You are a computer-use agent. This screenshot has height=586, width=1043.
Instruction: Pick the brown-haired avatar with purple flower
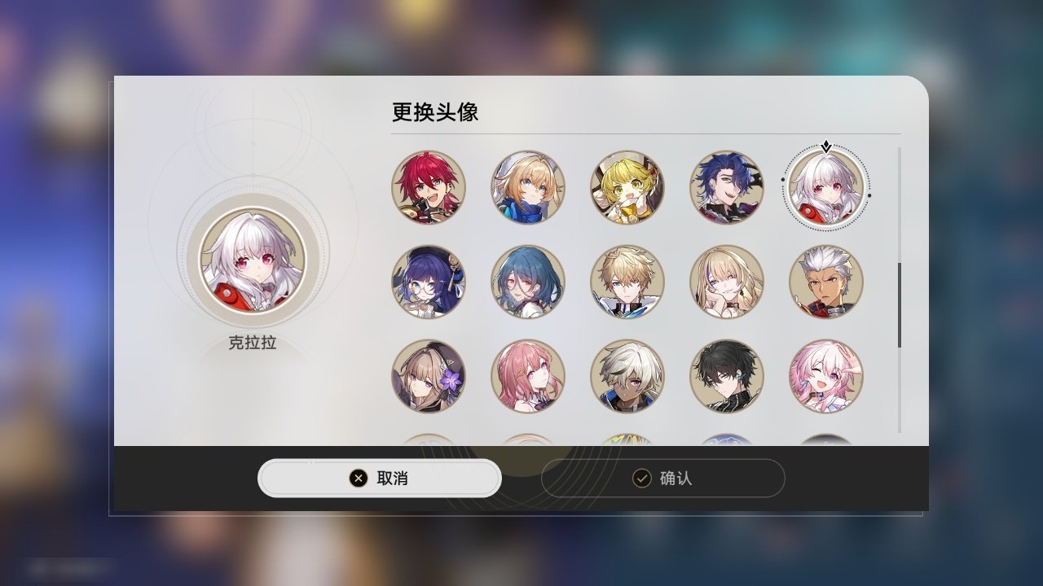(428, 376)
